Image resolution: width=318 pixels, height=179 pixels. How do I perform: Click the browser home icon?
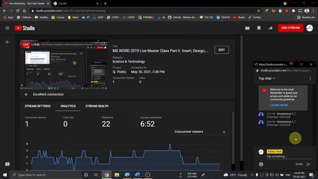pos(24,10)
